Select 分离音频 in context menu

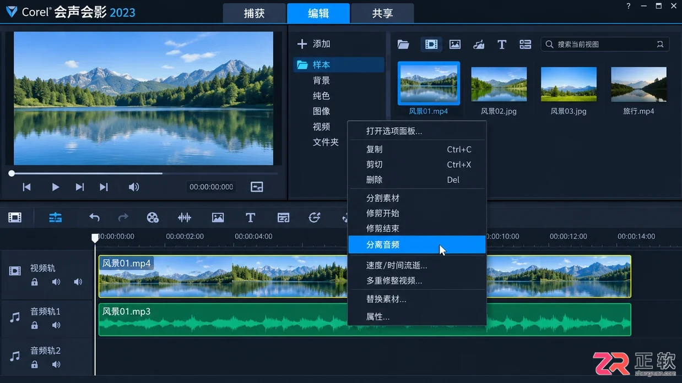coord(417,244)
